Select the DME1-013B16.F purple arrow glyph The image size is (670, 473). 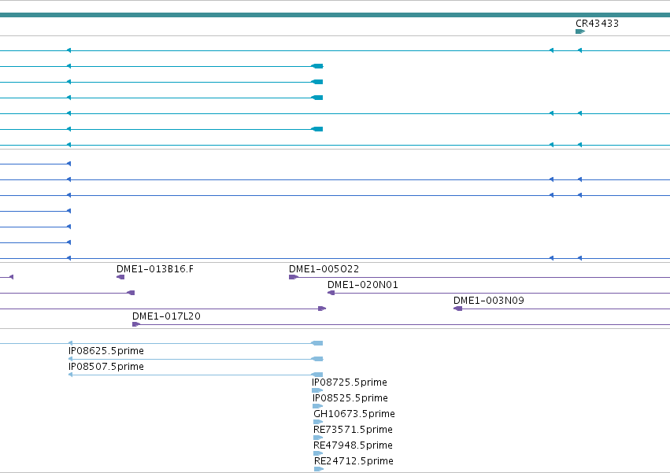(x=120, y=277)
